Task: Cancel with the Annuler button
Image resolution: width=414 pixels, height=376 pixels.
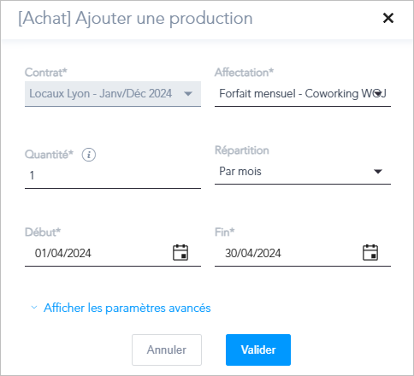Action: coord(167,350)
